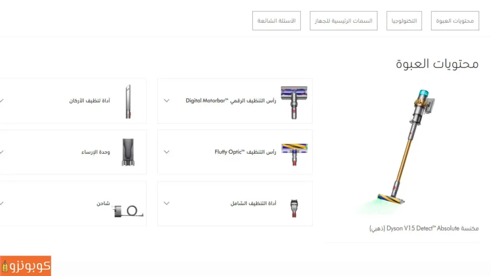
Task: Click the combination tool image
Action: tap(294, 208)
